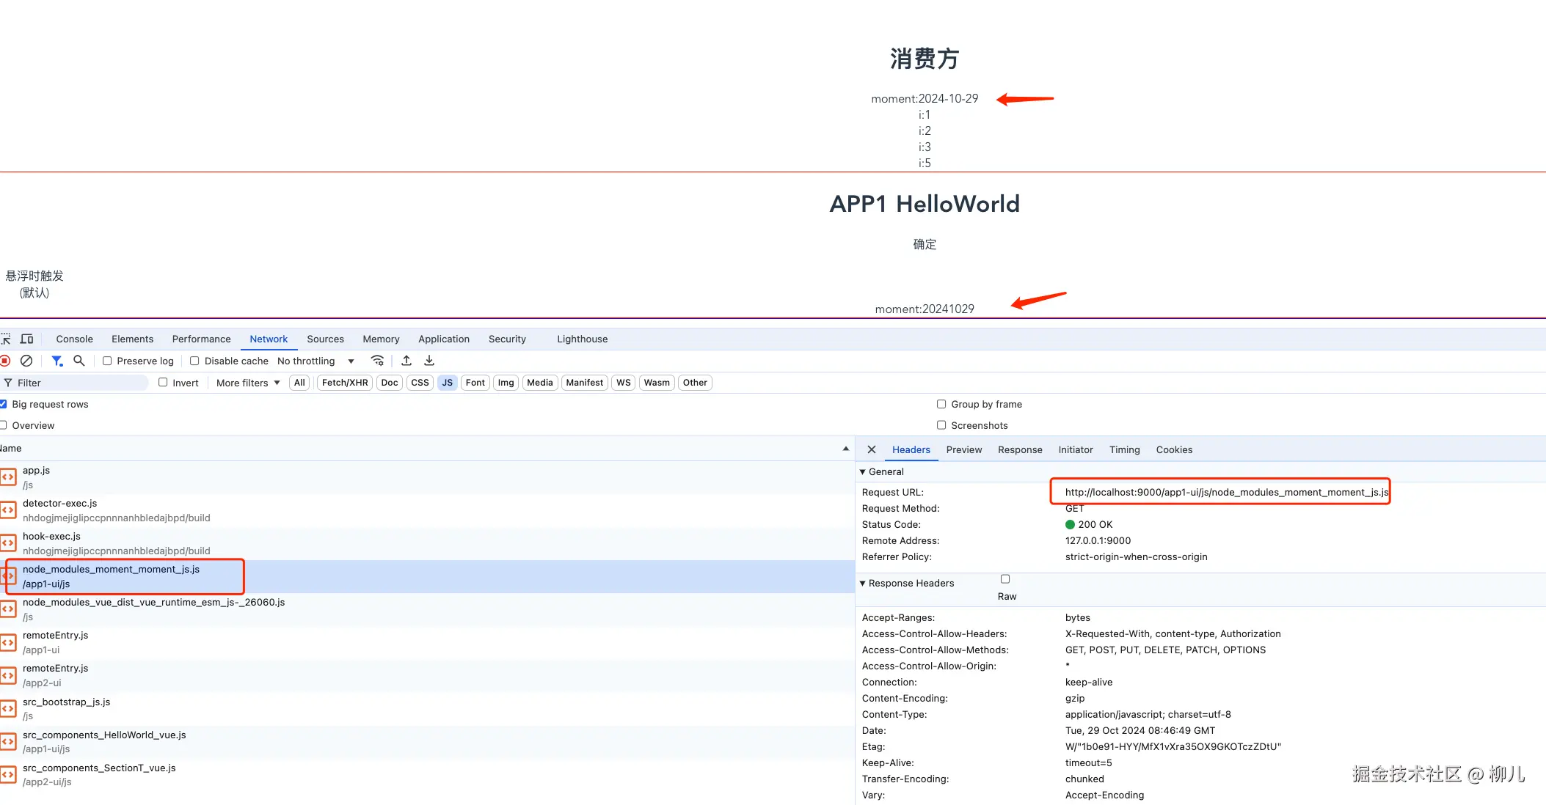This screenshot has width=1546, height=805.
Task: Close the request details panel
Action: 872,449
